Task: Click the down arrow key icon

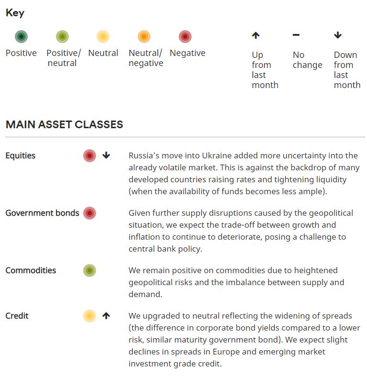Action: [x=338, y=35]
